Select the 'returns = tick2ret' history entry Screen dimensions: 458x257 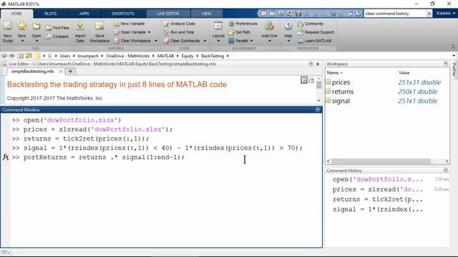[377, 199]
